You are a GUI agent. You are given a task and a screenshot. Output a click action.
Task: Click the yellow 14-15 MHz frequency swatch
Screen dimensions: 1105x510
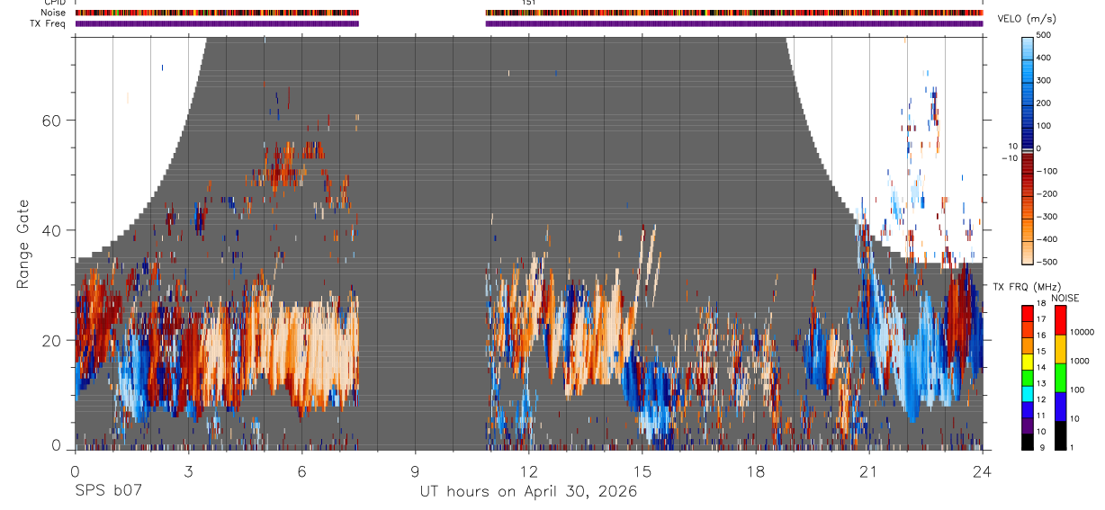[1029, 361]
